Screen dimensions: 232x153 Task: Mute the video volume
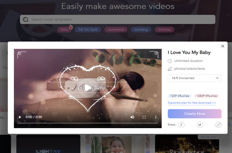click(x=132, y=117)
